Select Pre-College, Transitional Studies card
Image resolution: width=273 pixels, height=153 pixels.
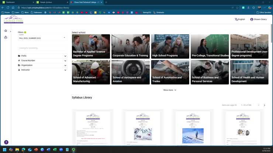pyautogui.click(x=210, y=46)
